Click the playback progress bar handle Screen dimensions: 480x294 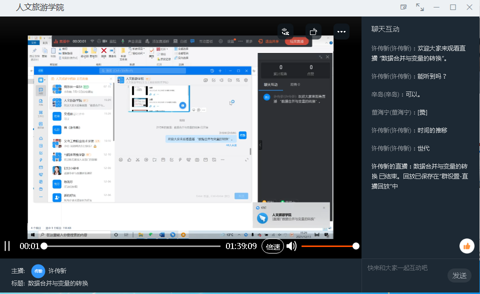[x=44, y=246]
